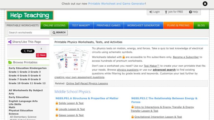Open NGSS.PS1.A Structures & Properties of Matter
The image size is (214, 120).
pyautogui.click(x=87, y=98)
